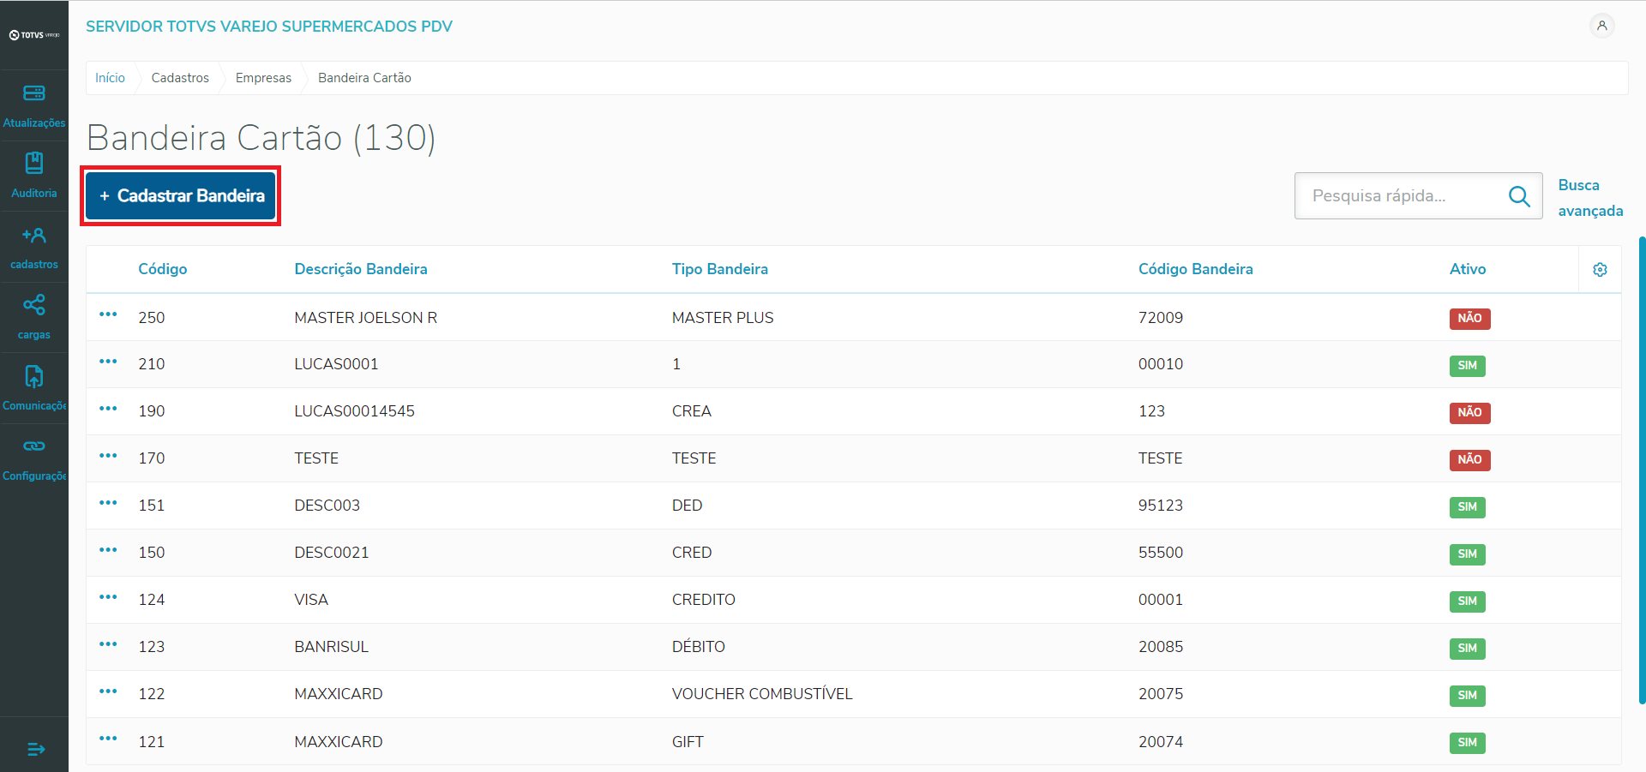This screenshot has height=772, width=1646.
Task: Open row actions for code 124
Action: click(x=108, y=597)
